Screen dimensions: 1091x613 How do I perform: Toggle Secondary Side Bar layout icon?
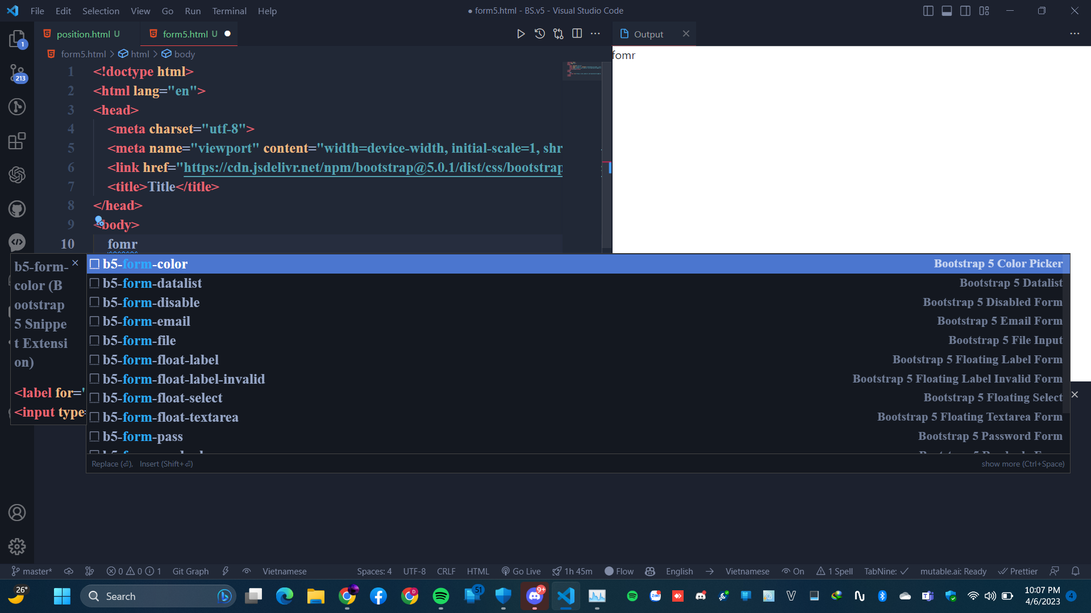(x=965, y=11)
